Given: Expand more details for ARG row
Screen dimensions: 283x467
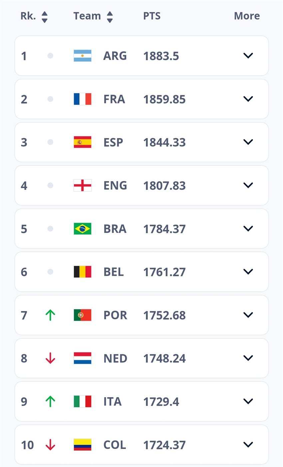Looking at the screenshot, I should [x=248, y=56].
